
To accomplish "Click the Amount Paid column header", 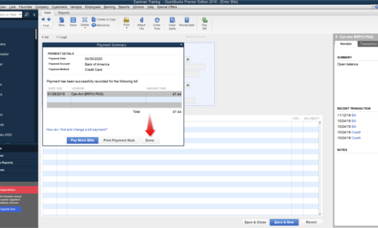I will pos(157,88).
